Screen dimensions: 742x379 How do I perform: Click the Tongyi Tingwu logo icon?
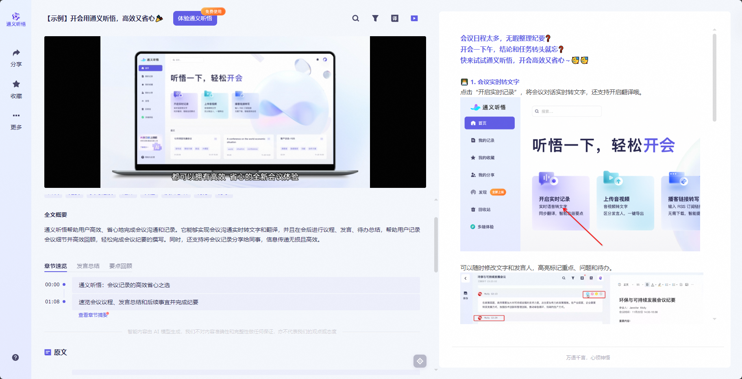point(16,17)
